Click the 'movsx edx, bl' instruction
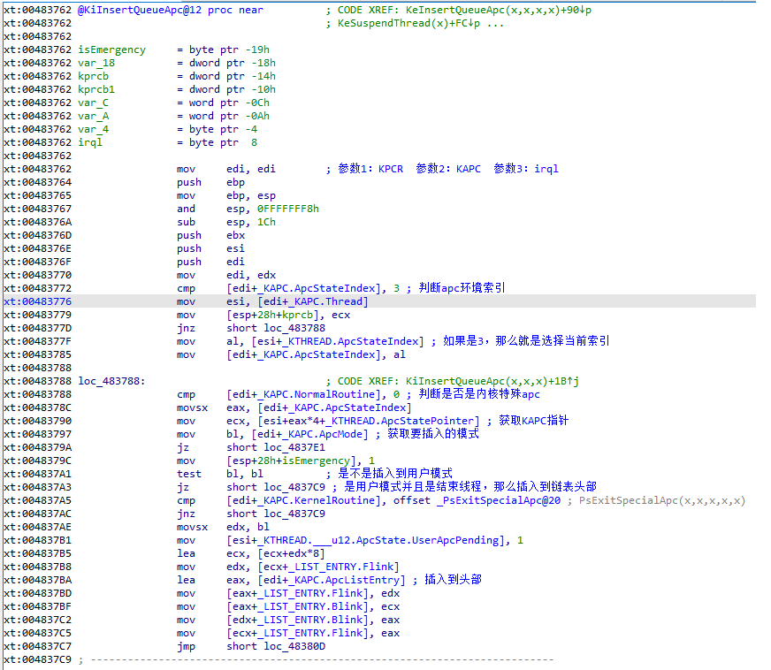 coord(223,528)
